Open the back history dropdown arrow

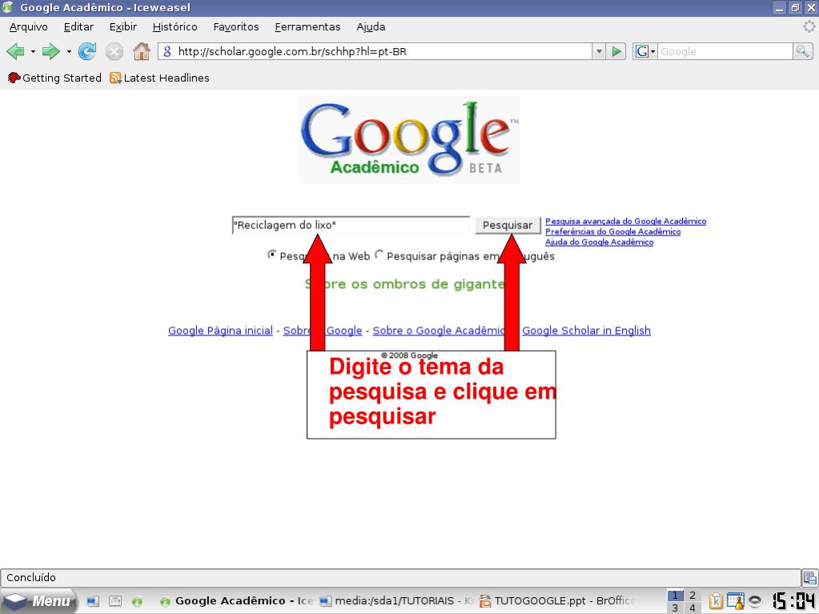coord(33,52)
